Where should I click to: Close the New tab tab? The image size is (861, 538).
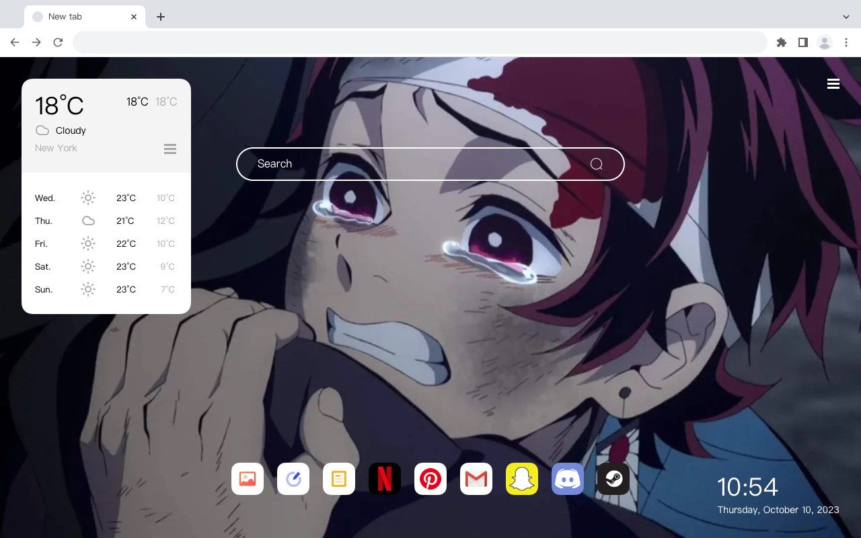coord(134,17)
